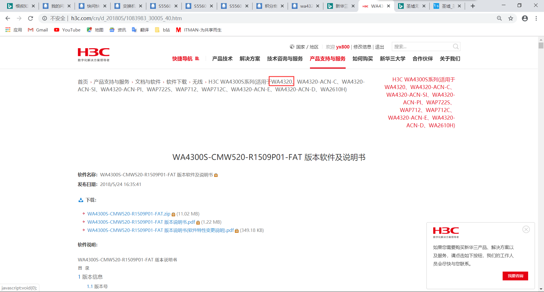
Task: Click breadcrumb 文档与软件
Action: (x=148, y=82)
